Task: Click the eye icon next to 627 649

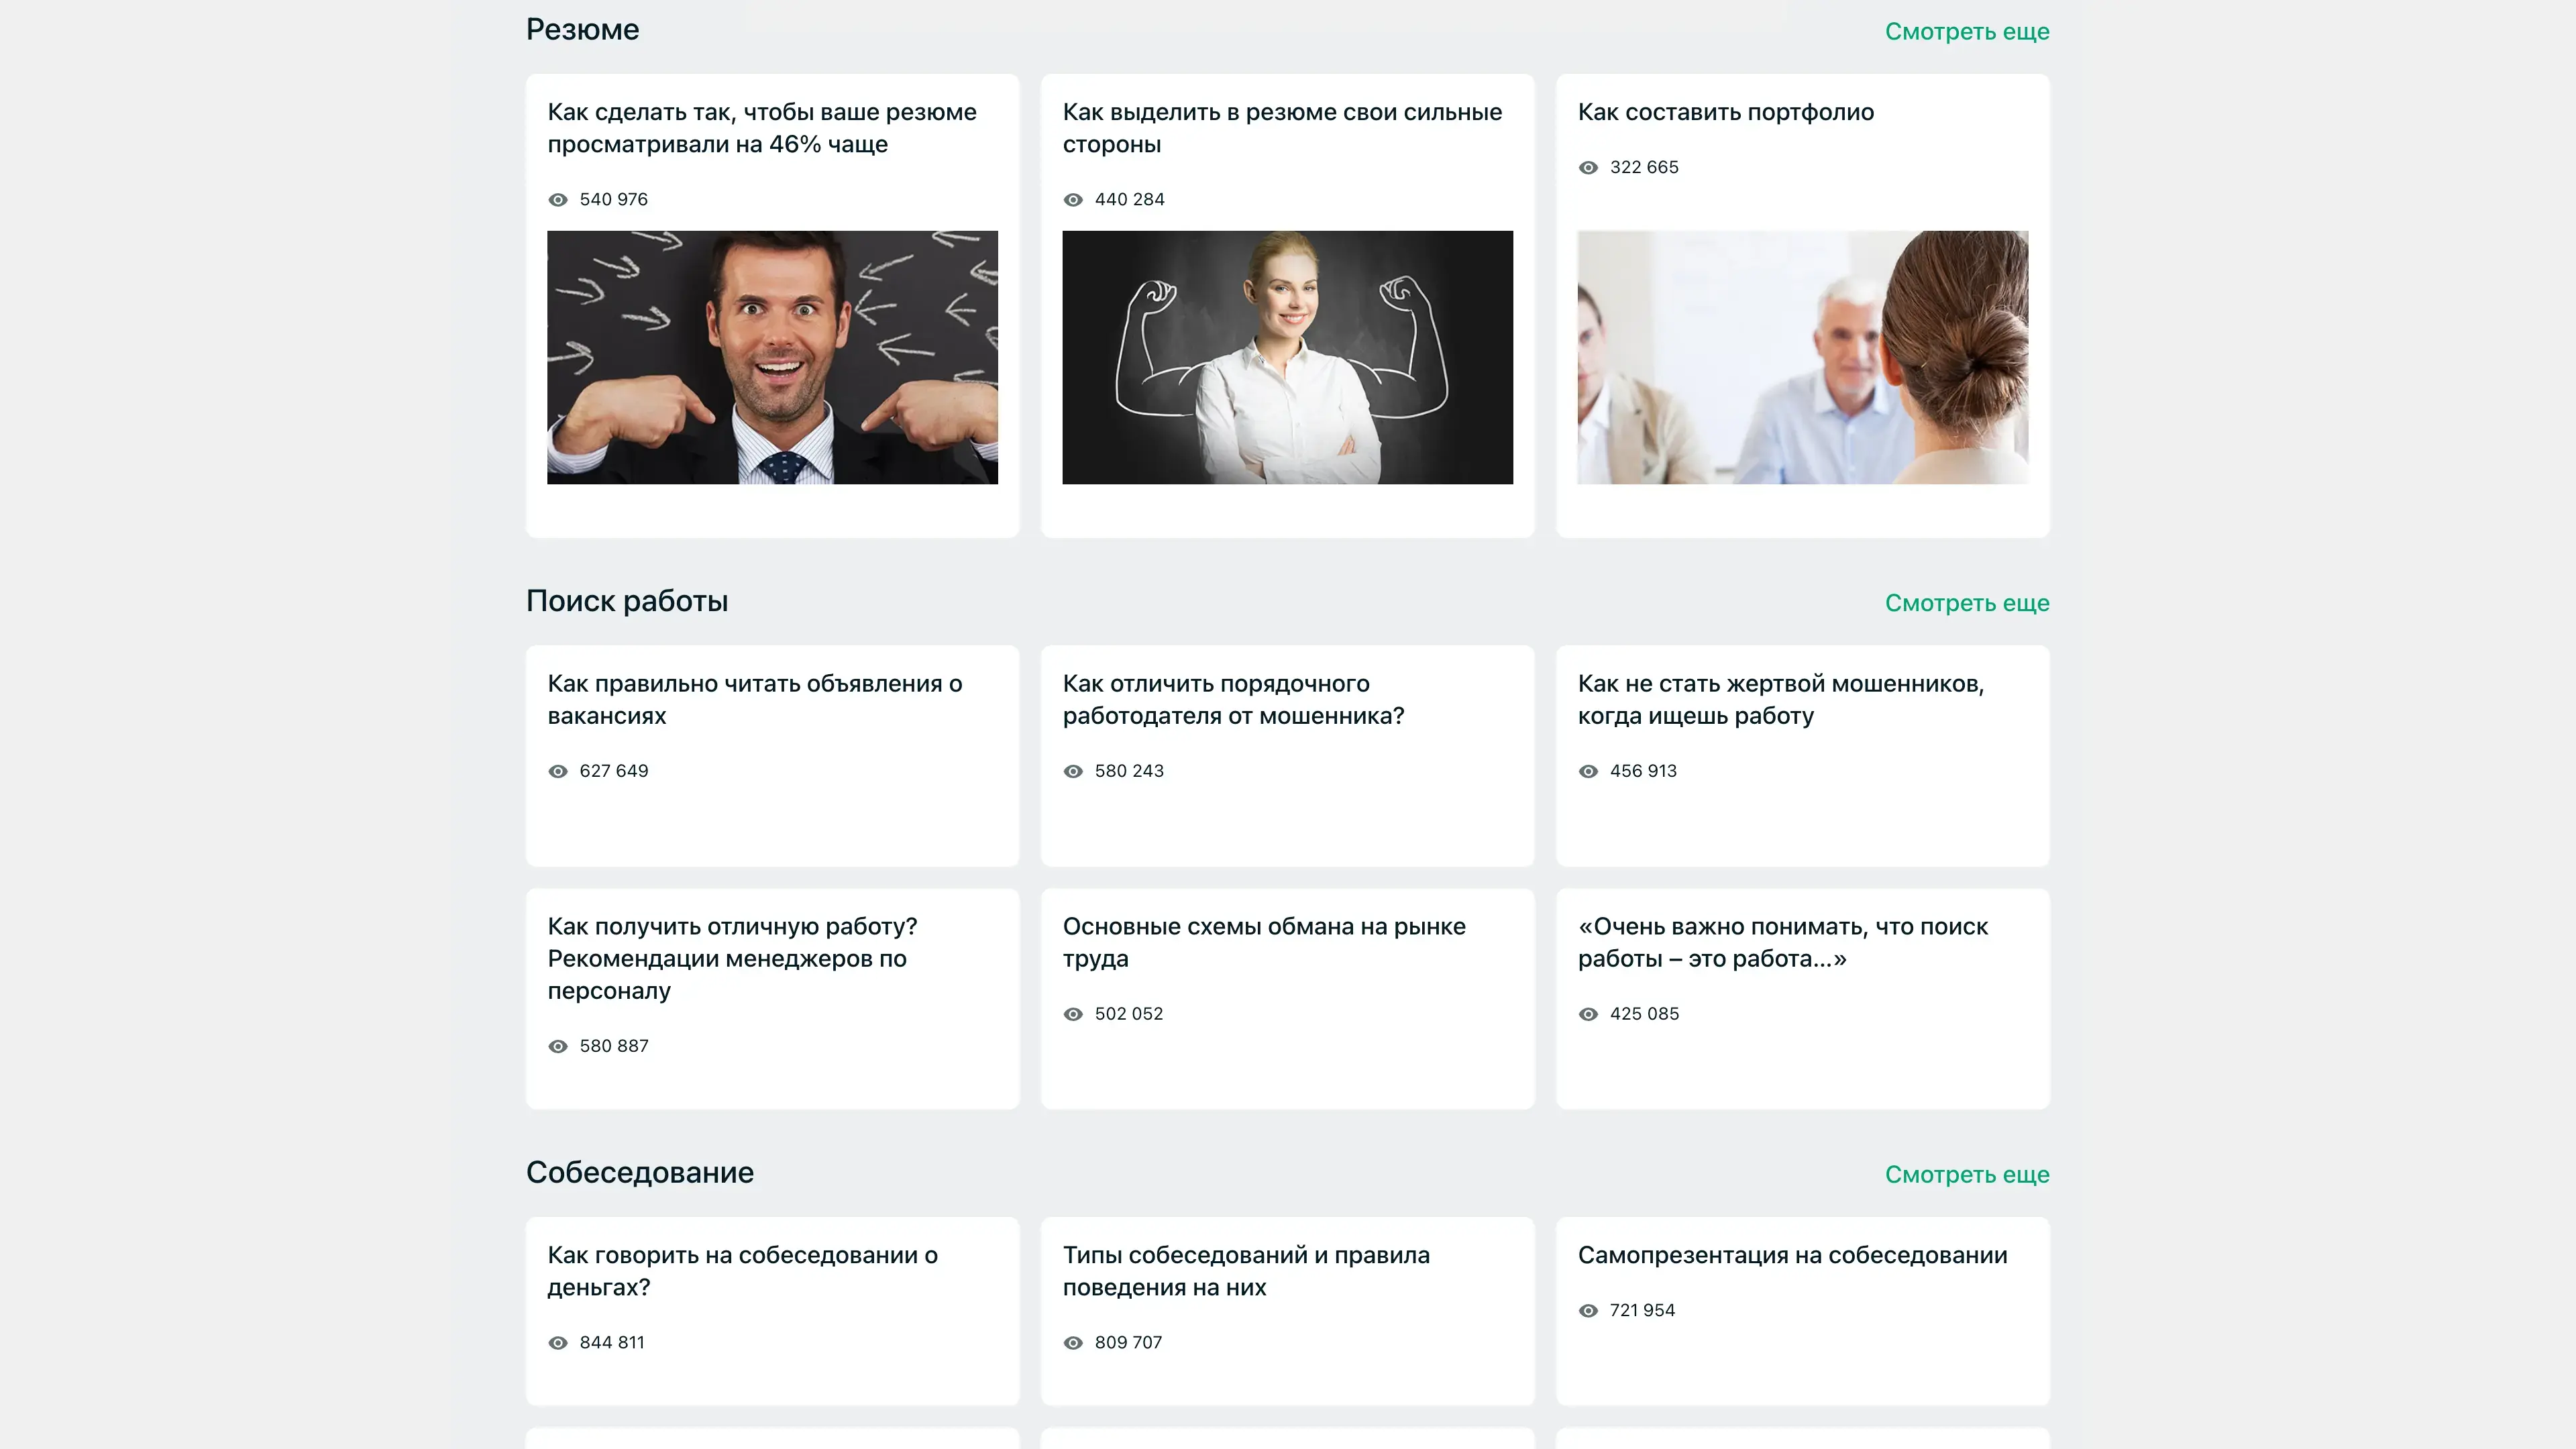Action: (558, 771)
